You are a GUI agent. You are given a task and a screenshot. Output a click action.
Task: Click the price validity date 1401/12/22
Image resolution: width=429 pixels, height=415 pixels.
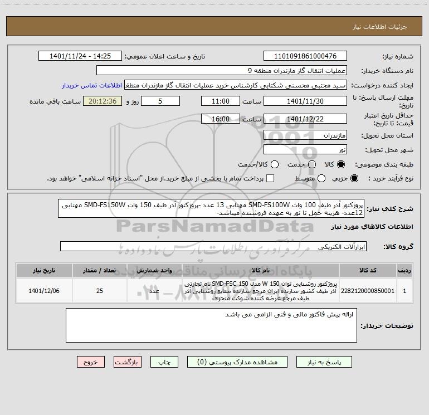tap(305, 119)
